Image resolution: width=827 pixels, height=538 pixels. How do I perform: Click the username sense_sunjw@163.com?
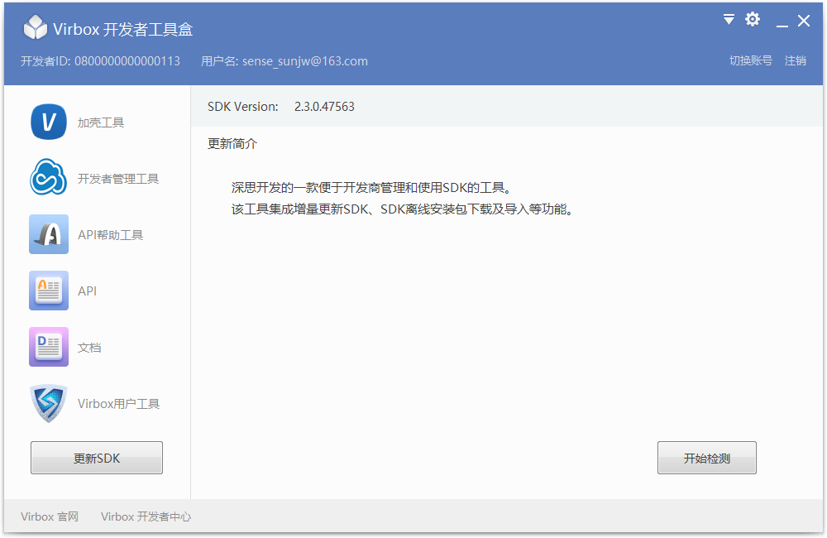tap(305, 61)
